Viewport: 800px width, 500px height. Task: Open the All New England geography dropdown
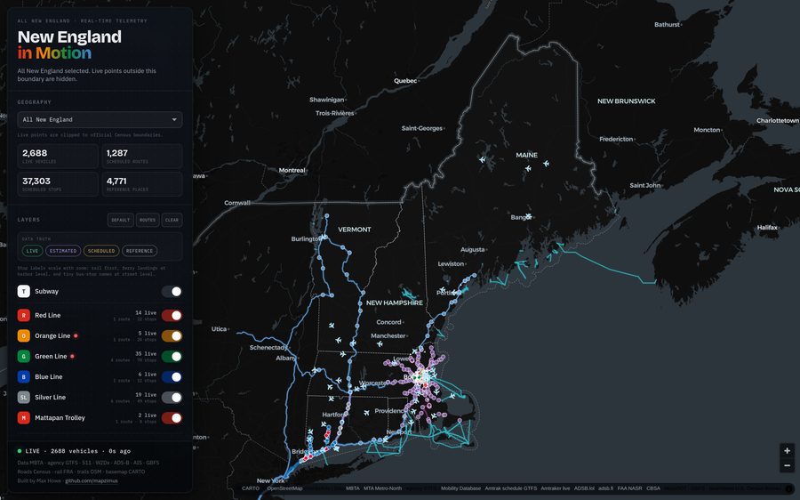point(100,119)
